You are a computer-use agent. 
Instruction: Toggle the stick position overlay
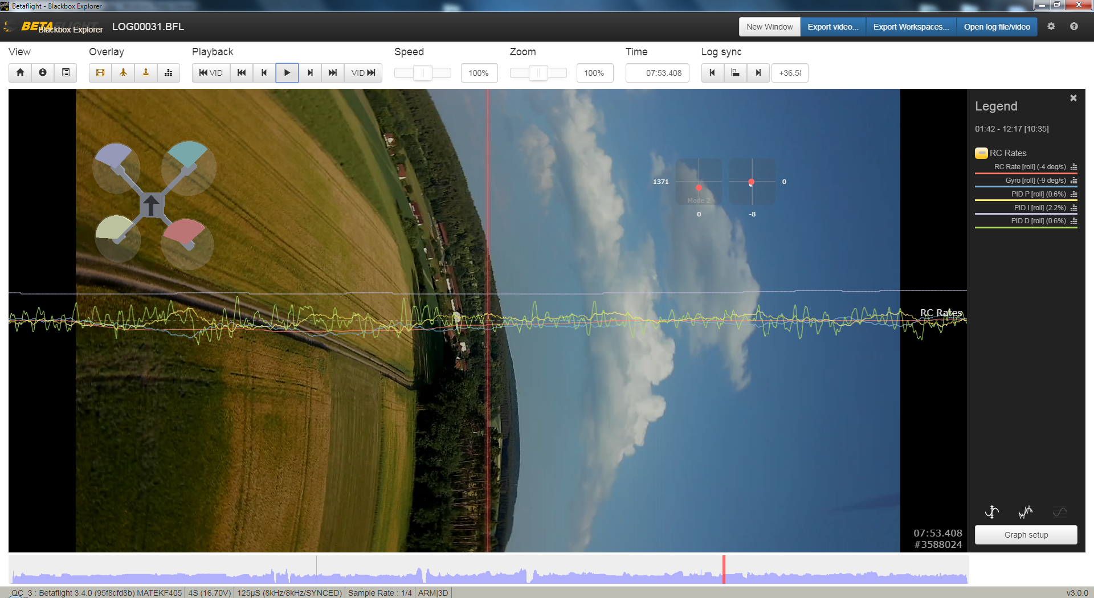click(x=145, y=73)
